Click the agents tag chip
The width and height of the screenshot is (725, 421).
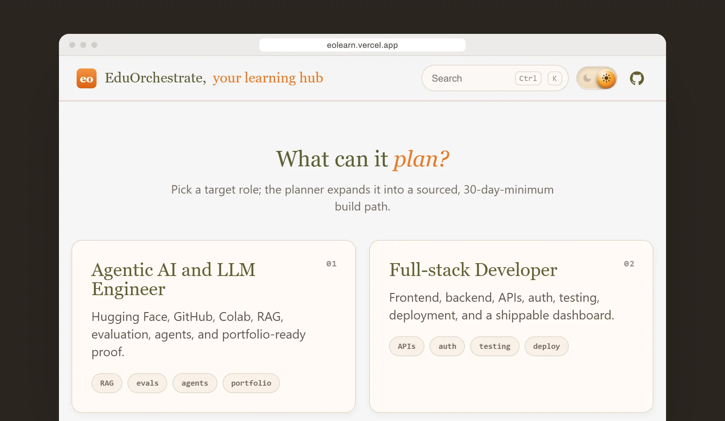195,383
